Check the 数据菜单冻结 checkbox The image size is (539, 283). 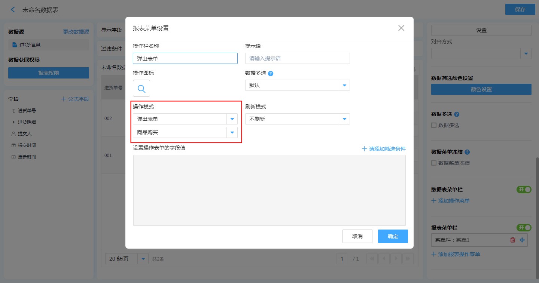434,163
